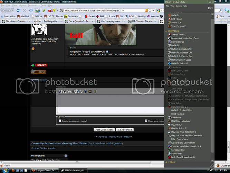Switch to 'Who's staying after' tab
The width and height of the screenshot is (230, 173).
[111, 21]
